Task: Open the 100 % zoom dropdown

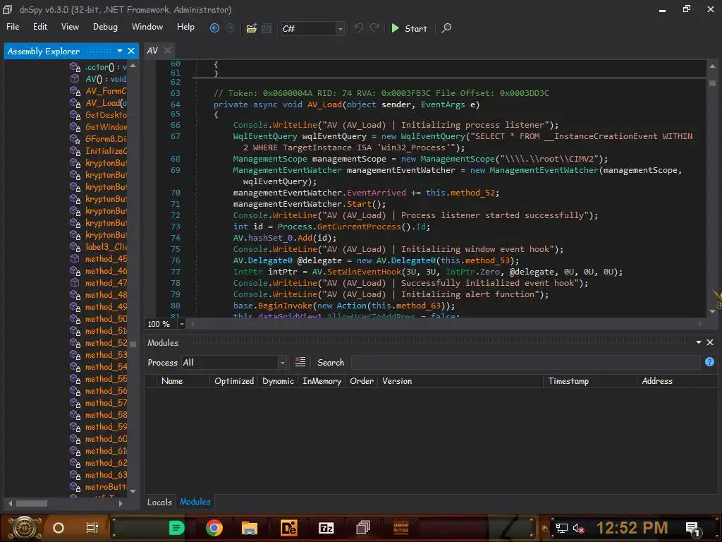Action: pos(181,324)
